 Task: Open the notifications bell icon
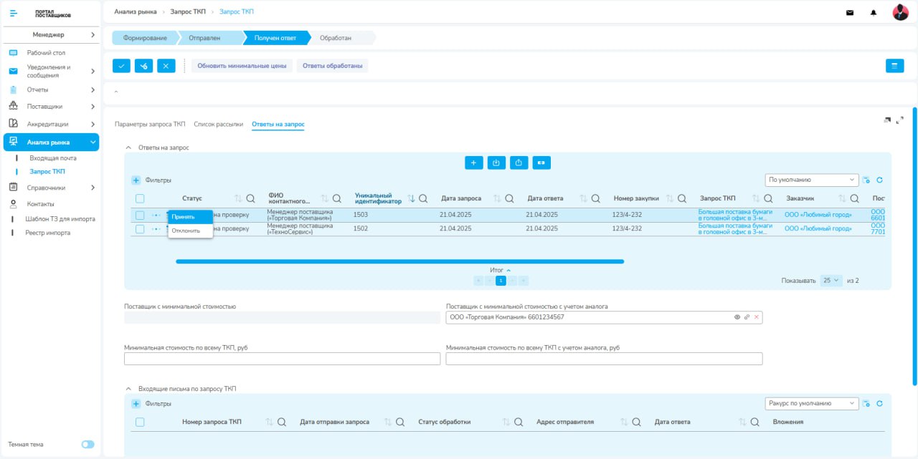pyautogui.click(x=874, y=12)
